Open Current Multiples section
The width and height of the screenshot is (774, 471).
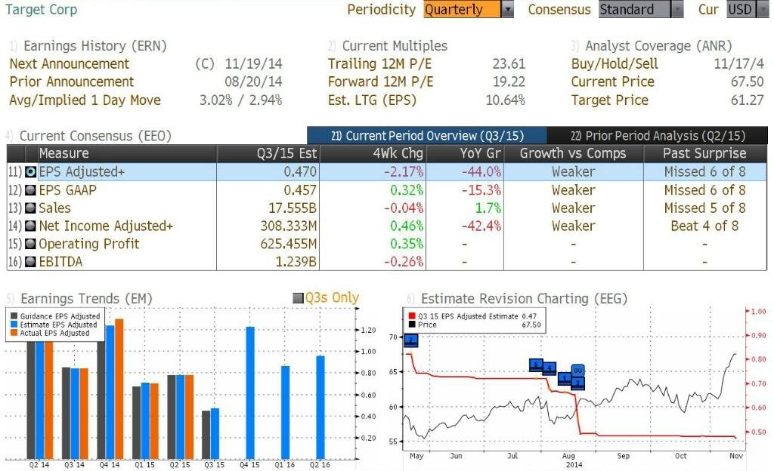[395, 46]
